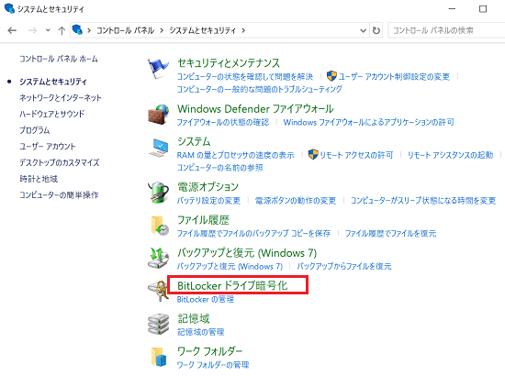Click バックアップからファイルを復元 link
This screenshot has width=505, height=376.
pyautogui.click(x=344, y=266)
